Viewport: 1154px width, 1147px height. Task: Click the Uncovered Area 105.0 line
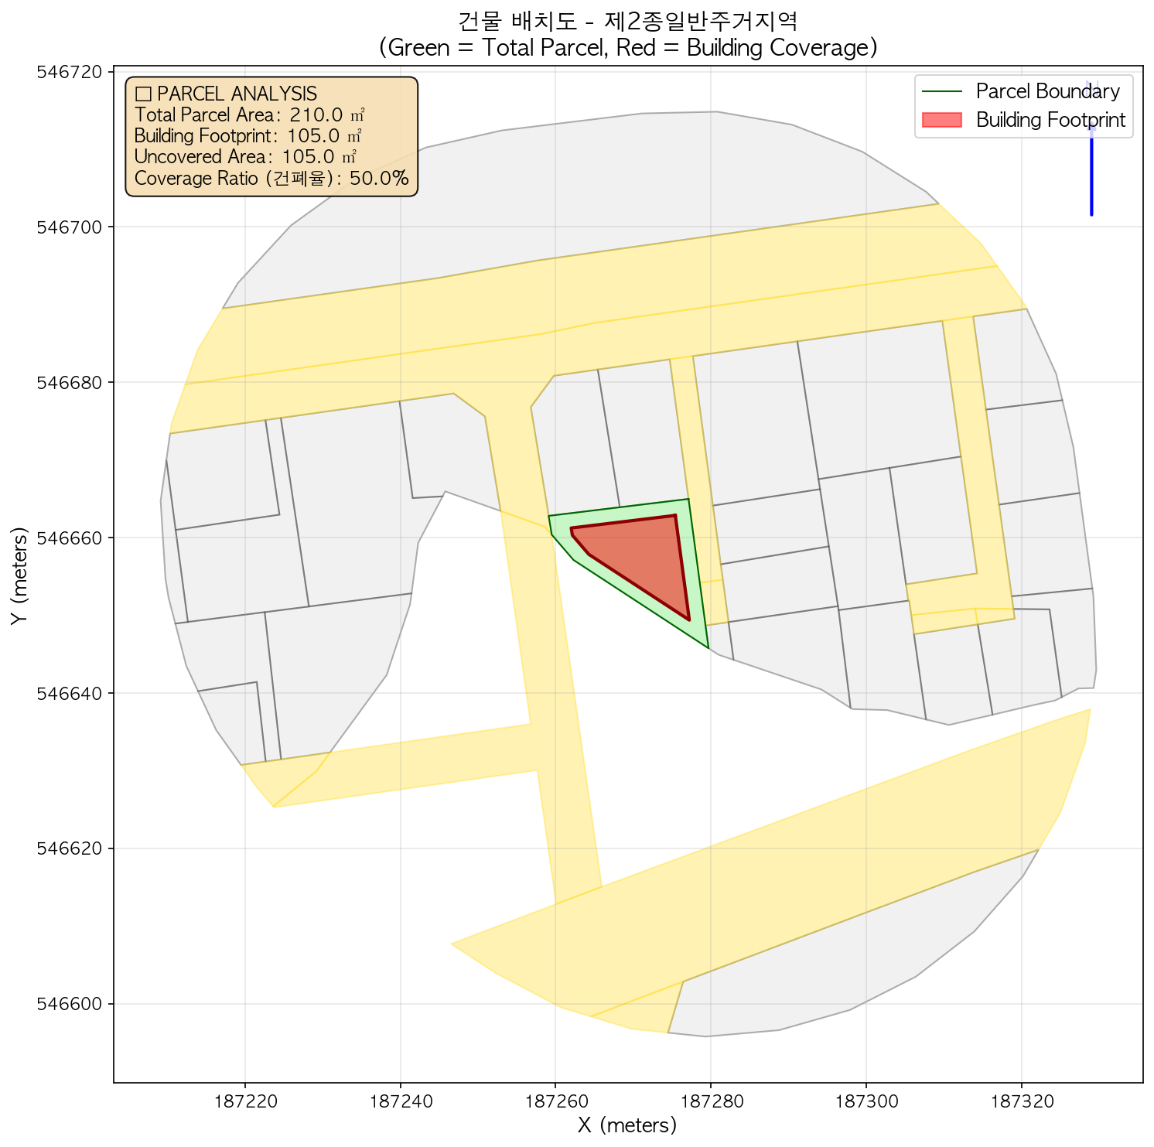tap(244, 157)
